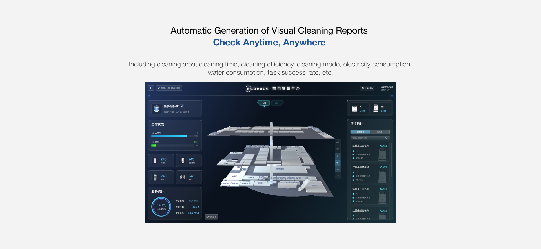Click the back arrow button
The width and height of the screenshot is (541, 249).
click(x=151, y=88)
